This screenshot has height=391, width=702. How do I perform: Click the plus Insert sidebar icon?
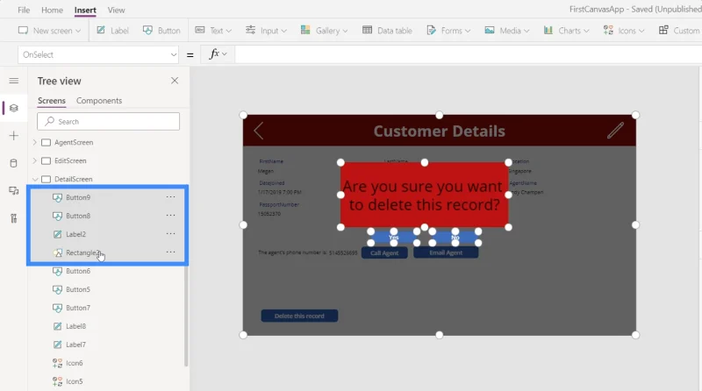(x=14, y=136)
